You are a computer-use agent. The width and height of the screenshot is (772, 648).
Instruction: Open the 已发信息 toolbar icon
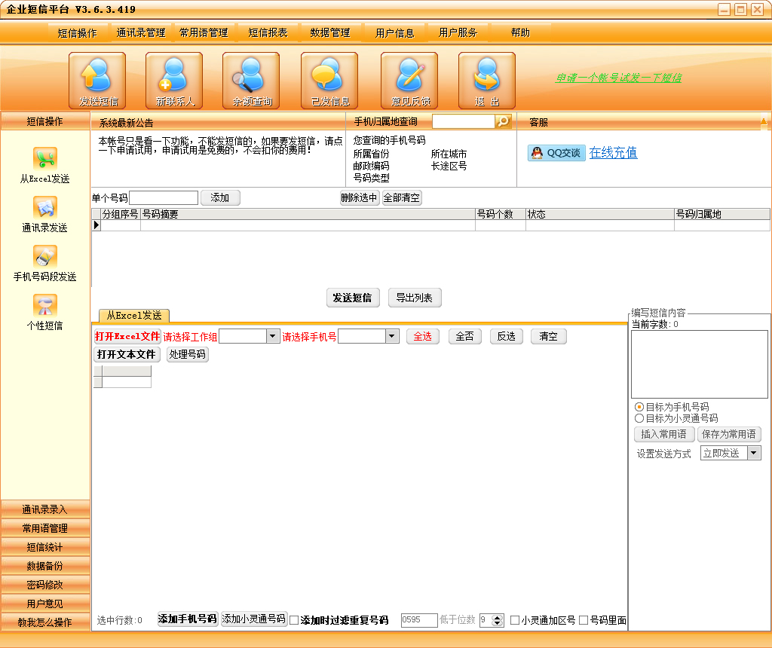329,81
